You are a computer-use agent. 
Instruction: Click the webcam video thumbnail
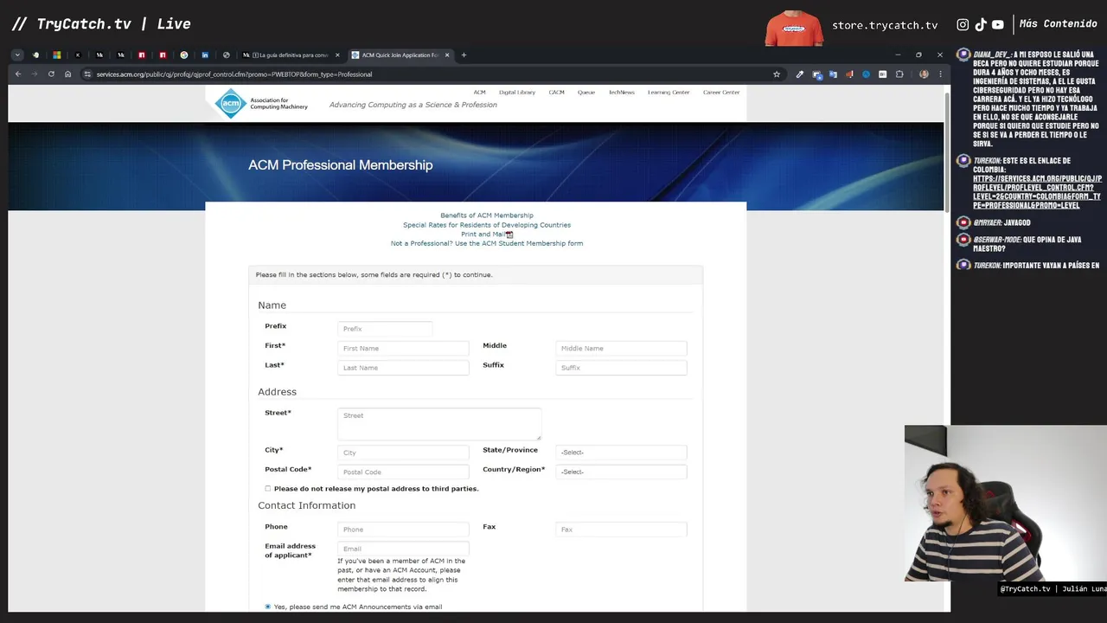(1006, 503)
